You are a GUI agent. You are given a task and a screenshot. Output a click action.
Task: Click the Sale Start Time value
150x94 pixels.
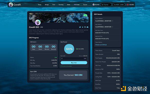click(x=102, y=33)
